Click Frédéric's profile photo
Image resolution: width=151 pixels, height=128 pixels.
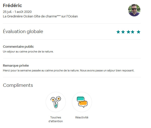(134, 10)
